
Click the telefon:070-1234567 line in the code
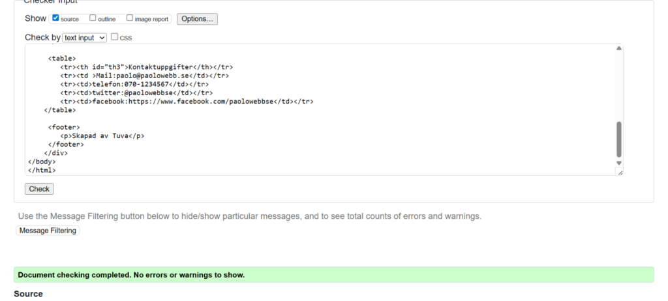tap(134, 84)
